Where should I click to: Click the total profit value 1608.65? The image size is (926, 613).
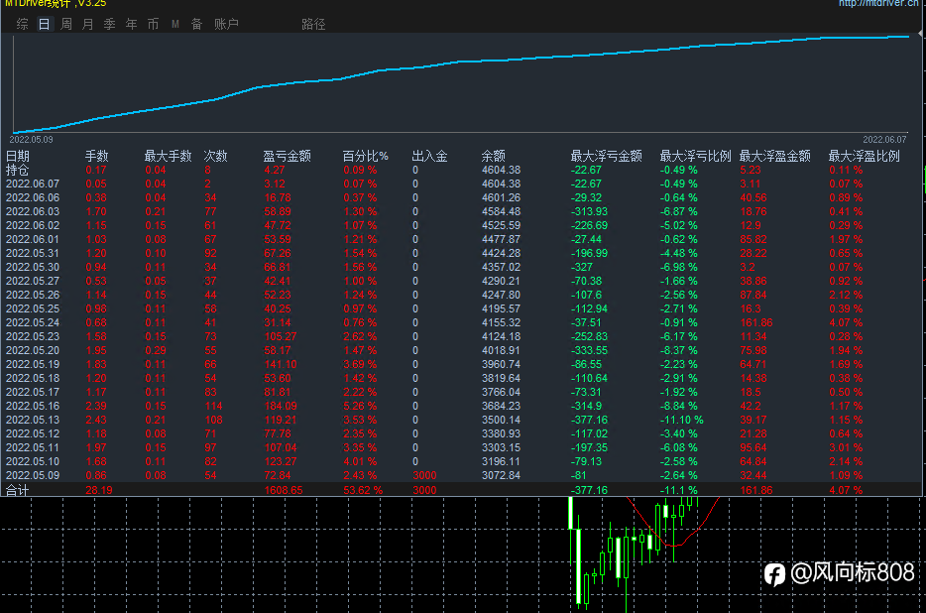pyautogui.click(x=284, y=490)
